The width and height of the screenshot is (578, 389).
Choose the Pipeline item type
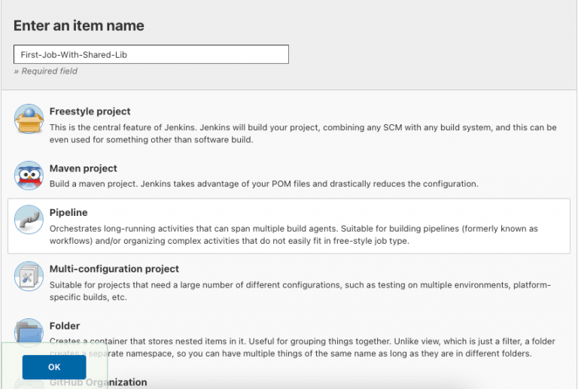(x=68, y=213)
